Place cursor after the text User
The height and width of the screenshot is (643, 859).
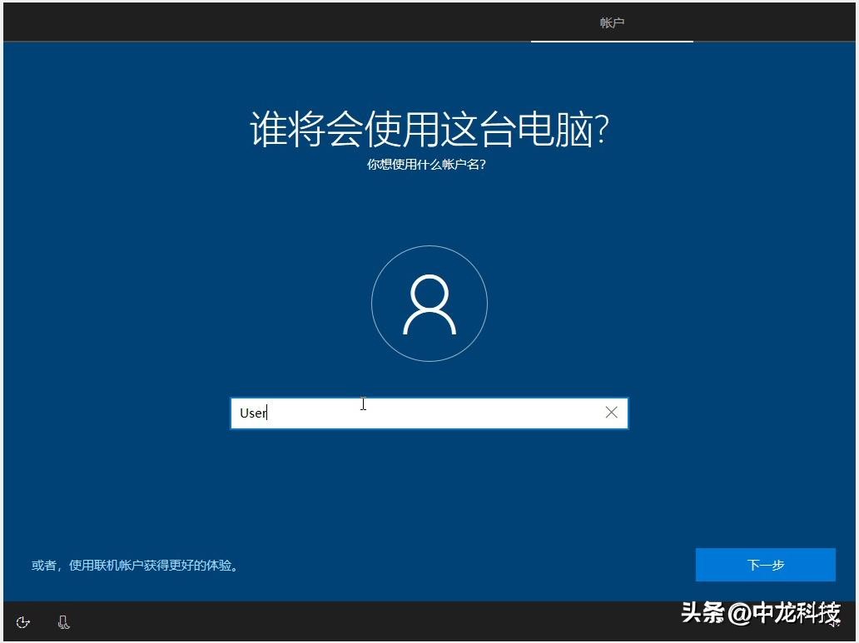click(268, 413)
